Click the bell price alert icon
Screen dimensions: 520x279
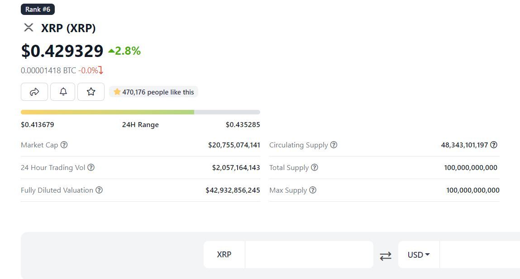pyautogui.click(x=63, y=92)
